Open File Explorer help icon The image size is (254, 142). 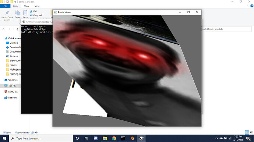pyautogui.click(x=252, y=6)
